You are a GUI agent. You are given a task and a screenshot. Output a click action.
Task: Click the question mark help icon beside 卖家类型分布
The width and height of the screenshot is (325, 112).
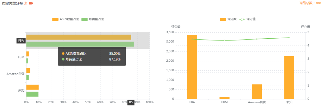(25, 3)
